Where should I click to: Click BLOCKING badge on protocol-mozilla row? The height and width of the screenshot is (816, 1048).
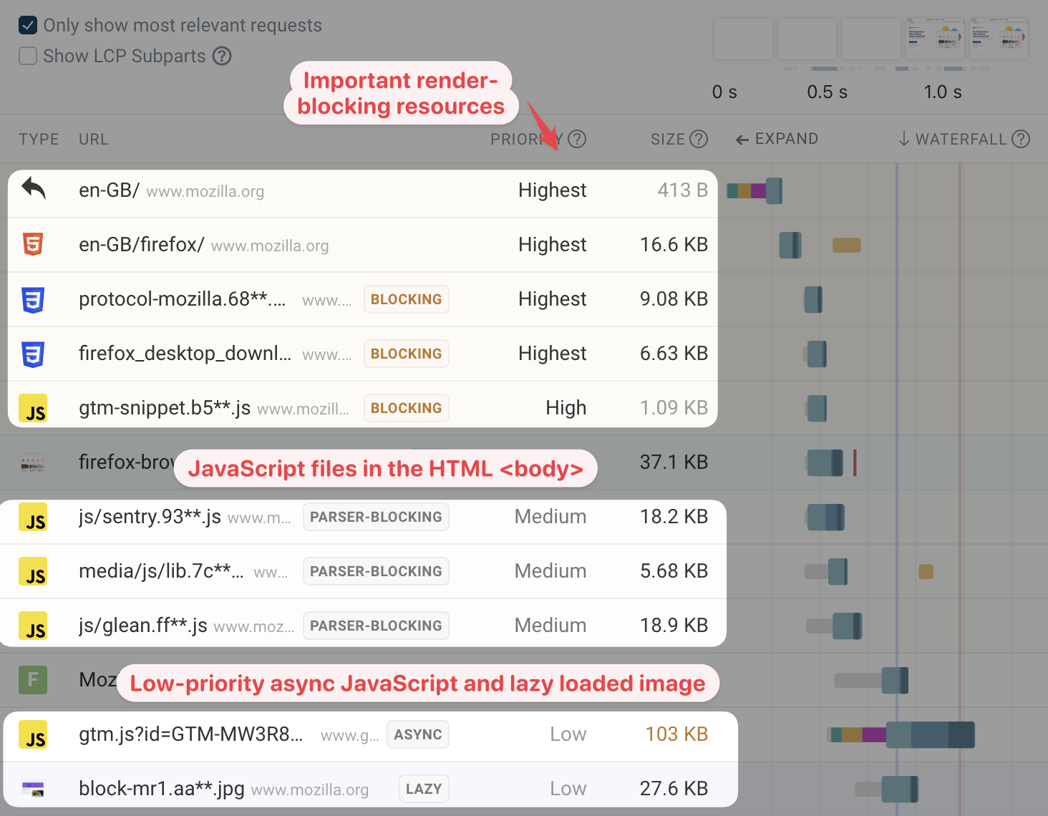point(407,299)
